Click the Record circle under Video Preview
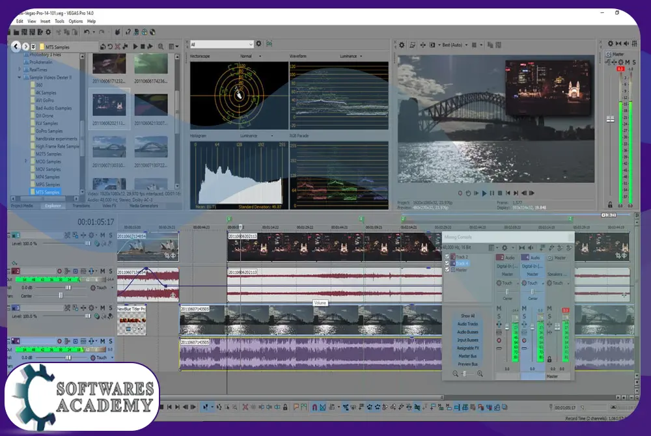This screenshot has height=436, width=651. point(460,193)
